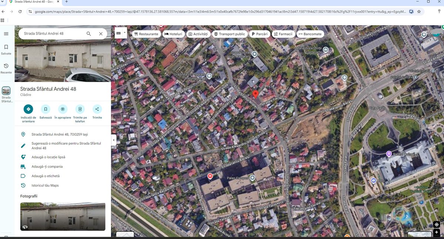The image size is (444, 239).
Task: Toggle the on-screen keyboard input tool
Action: coord(118,33)
